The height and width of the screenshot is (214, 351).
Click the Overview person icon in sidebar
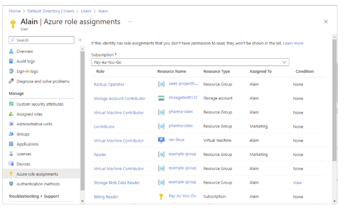(11, 51)
